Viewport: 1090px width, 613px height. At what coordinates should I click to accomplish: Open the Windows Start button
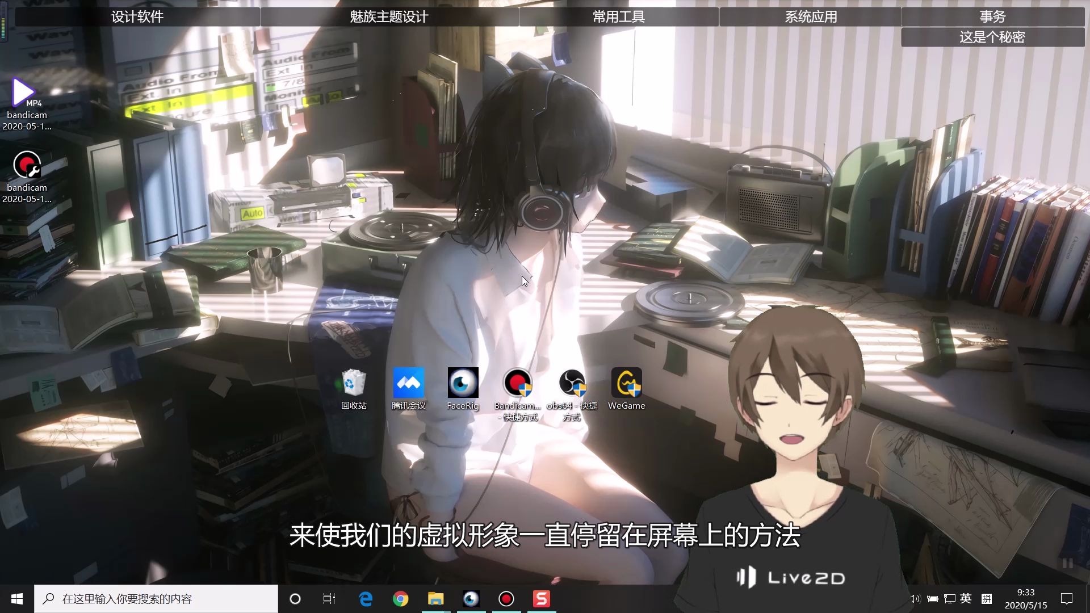pos(17,599)
